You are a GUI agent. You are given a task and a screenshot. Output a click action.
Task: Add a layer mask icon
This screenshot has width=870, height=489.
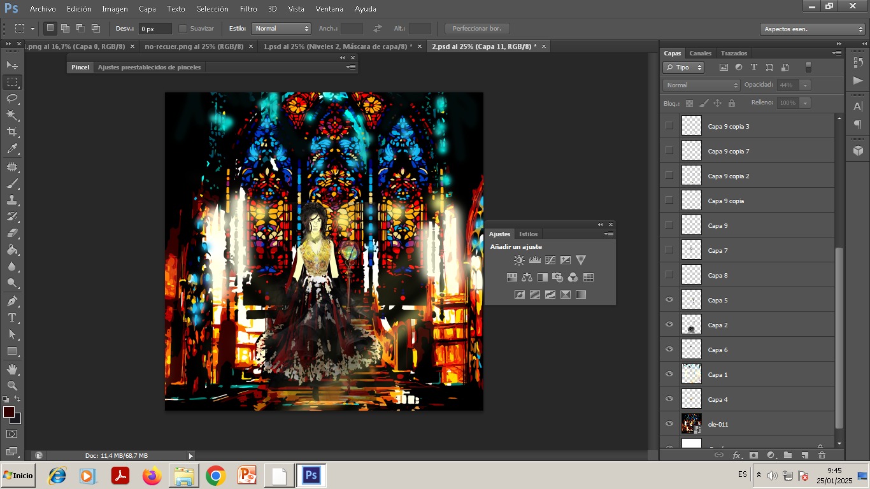click(x=753, y=455)
